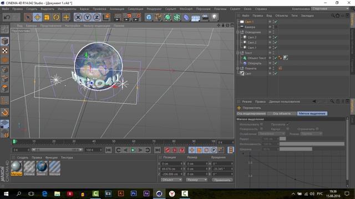Toggle the Y axis lock
The height and width of the screenshot is (199, 355).
point(88,17)
